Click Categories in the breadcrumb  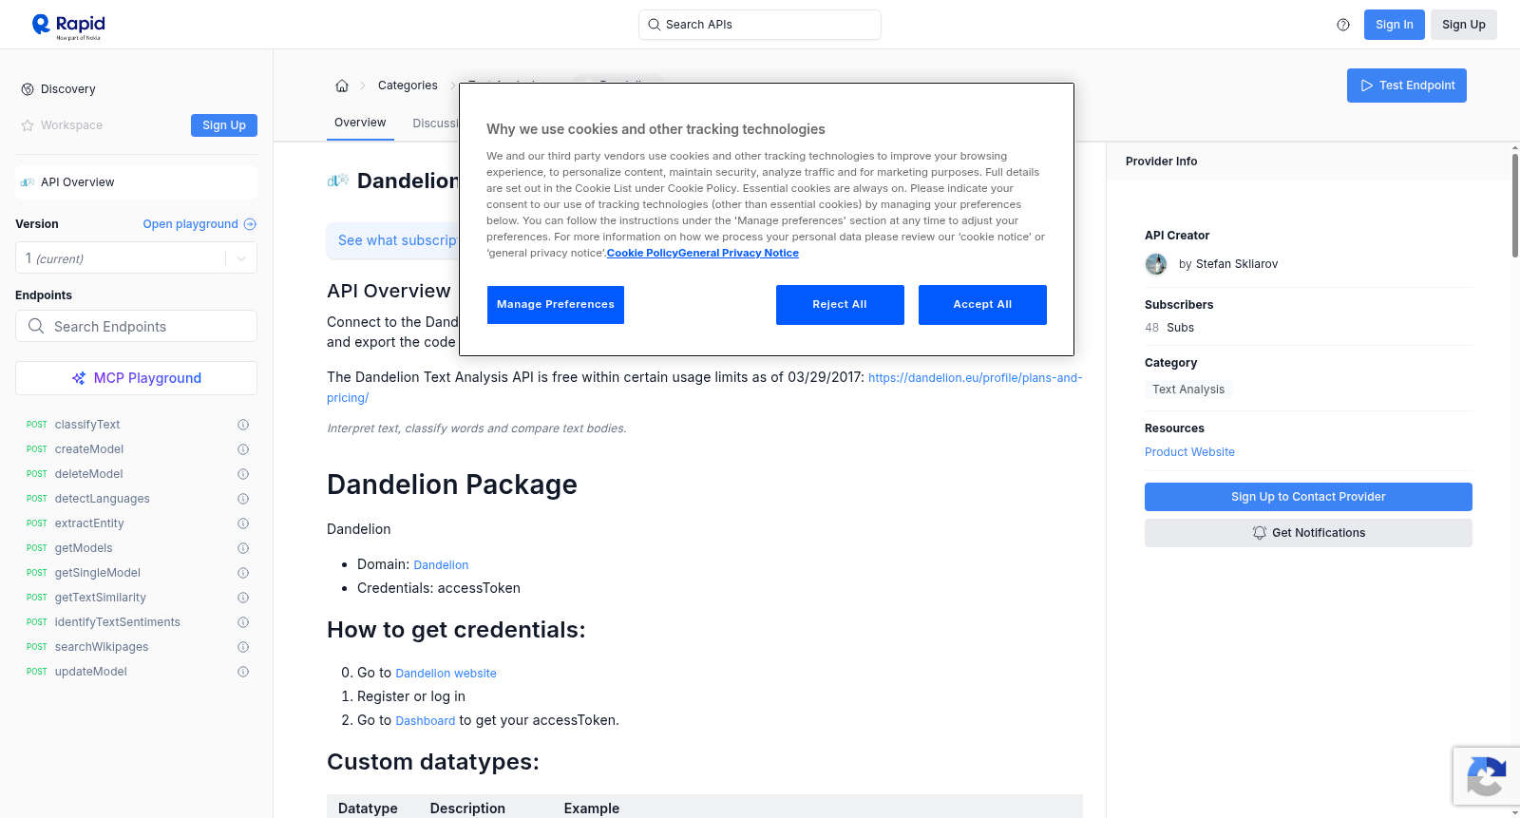tap(408, 86)
